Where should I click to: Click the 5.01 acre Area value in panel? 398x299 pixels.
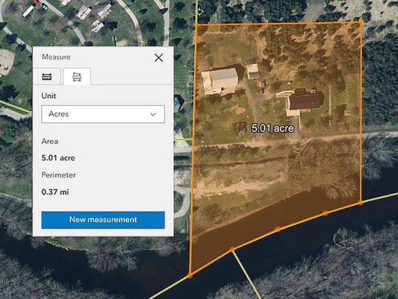pos(58,158)
